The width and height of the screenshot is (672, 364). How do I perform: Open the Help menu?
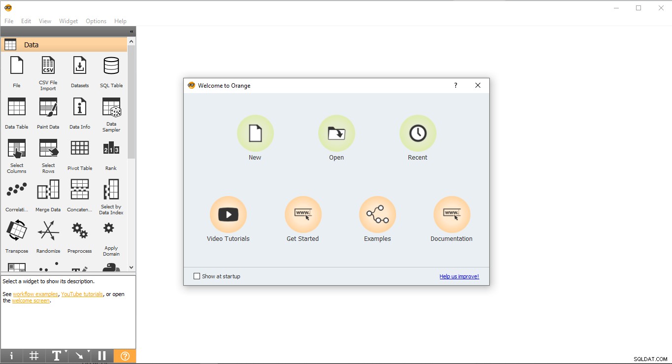click(120, 21)
